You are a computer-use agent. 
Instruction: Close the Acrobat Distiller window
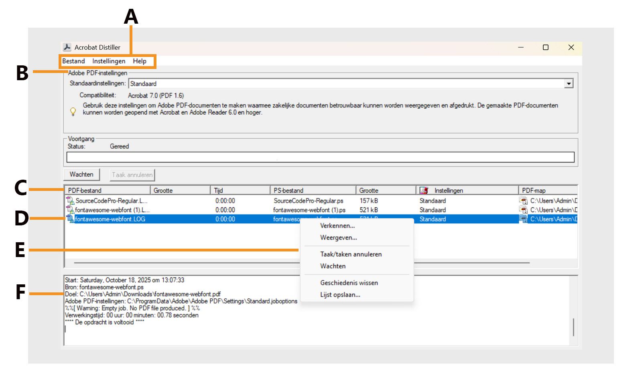571,47
